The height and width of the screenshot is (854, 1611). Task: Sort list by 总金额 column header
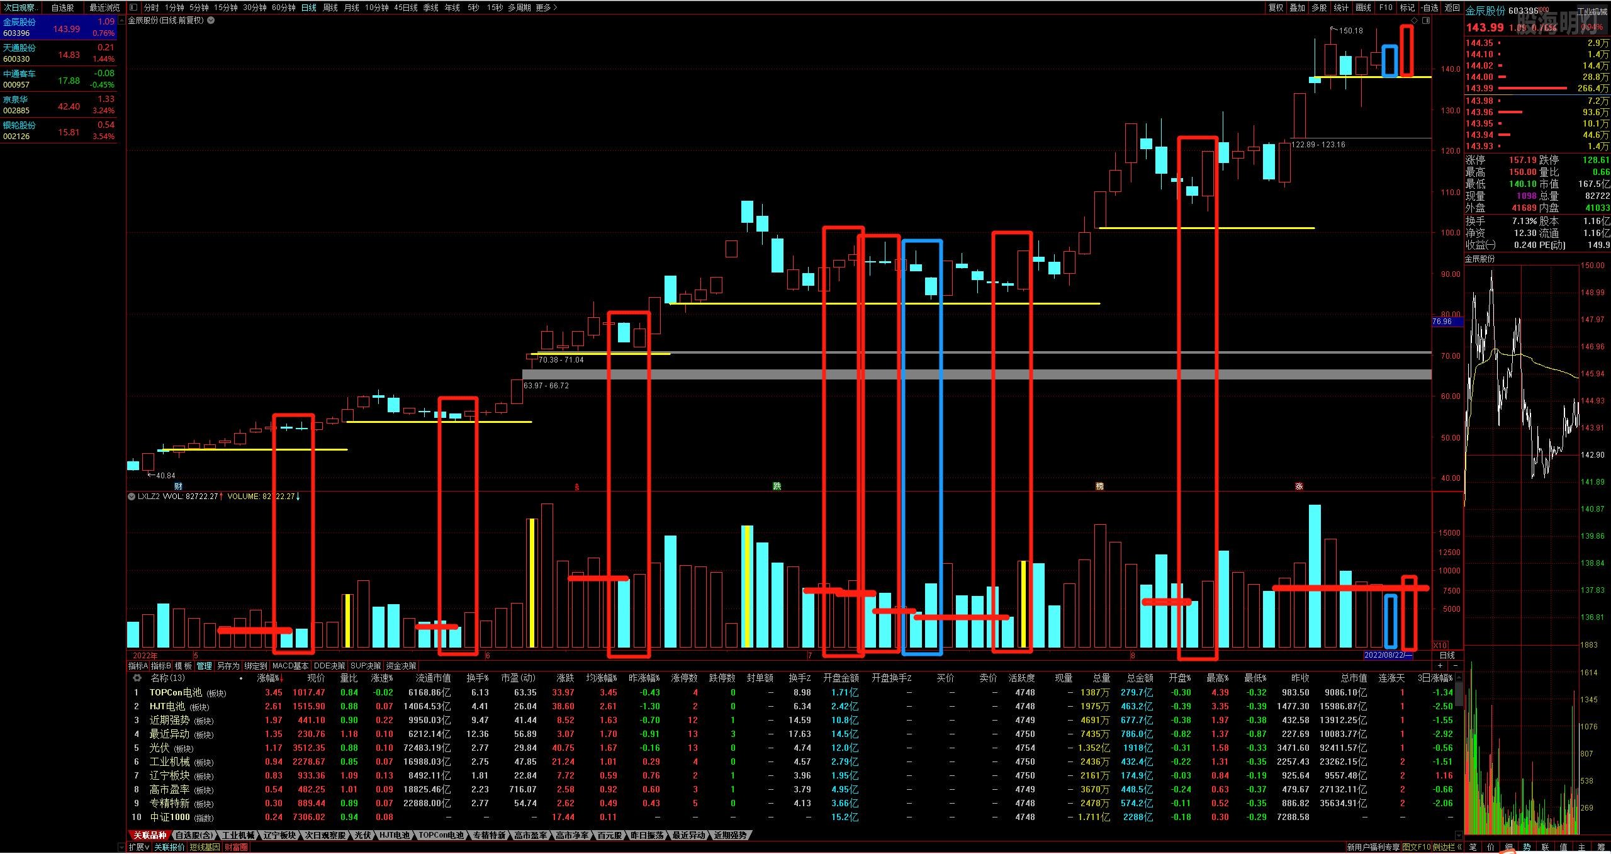pyautogui.click(x=1140, y=678)
